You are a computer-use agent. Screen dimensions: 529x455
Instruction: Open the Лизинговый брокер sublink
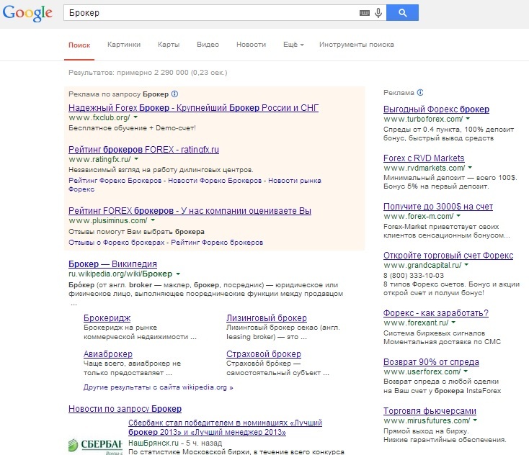pos(267,317)
